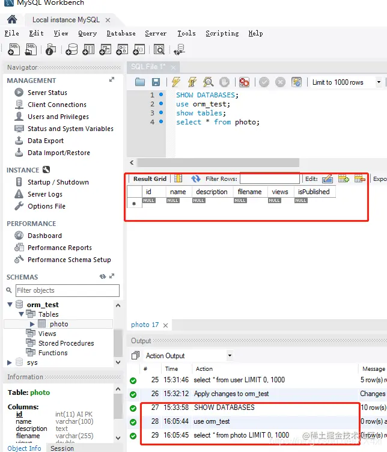Open the Query menu
Image resolution: width=387 pixels, height=452 pixels.
(87, 33)
